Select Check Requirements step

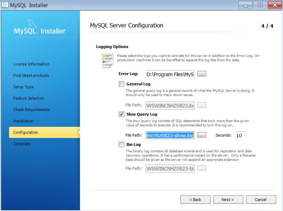(31, 110)
